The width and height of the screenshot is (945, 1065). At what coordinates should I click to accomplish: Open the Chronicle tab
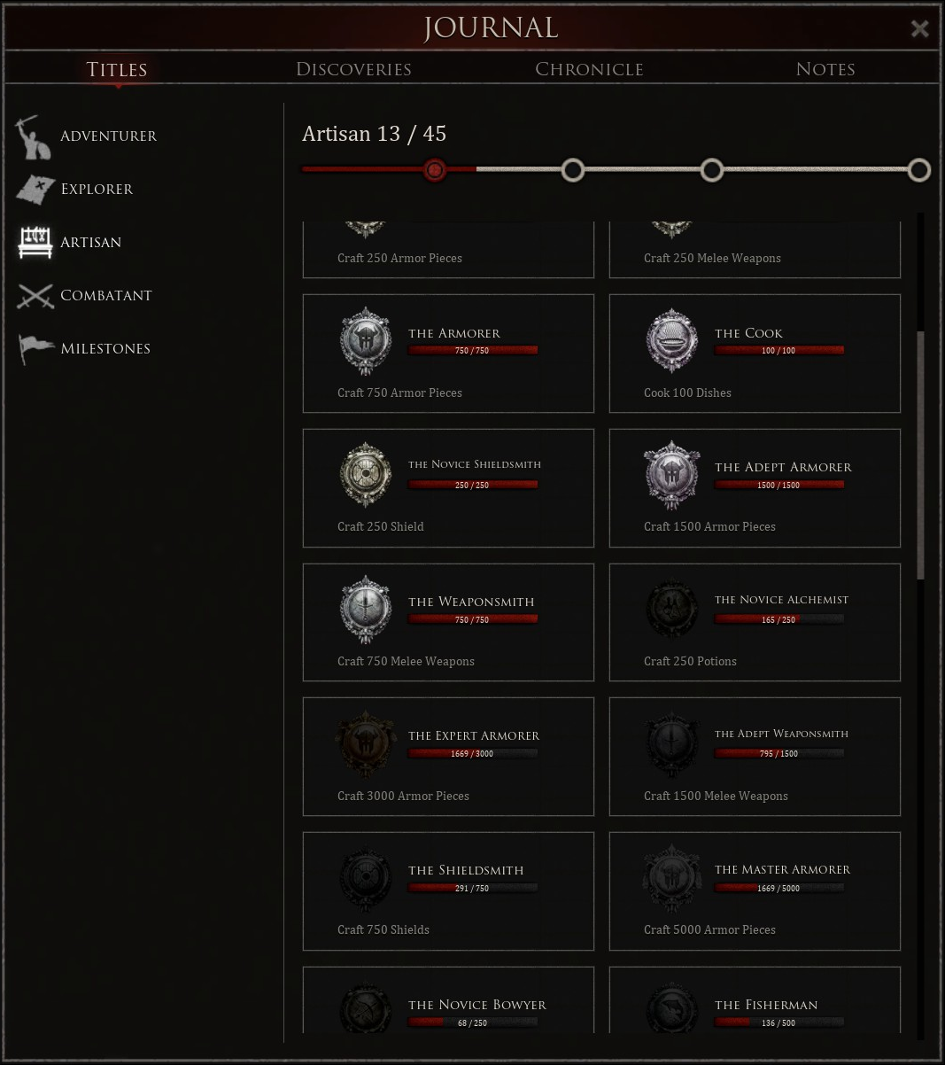[x=589, y=69]
